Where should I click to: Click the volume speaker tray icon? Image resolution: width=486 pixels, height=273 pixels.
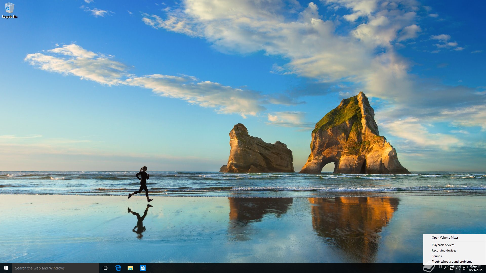click(x=458, y=268)
